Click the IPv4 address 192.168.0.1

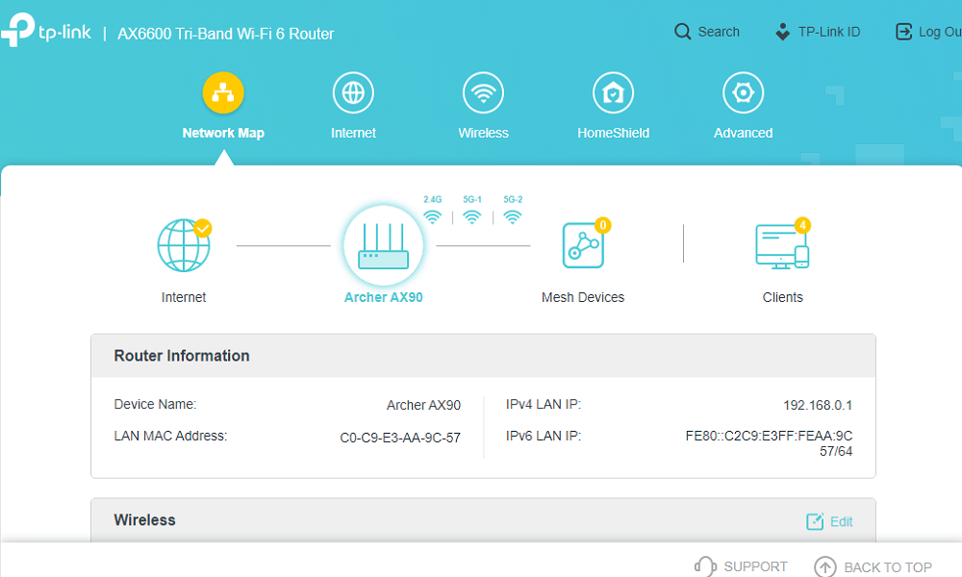[817, 405]
